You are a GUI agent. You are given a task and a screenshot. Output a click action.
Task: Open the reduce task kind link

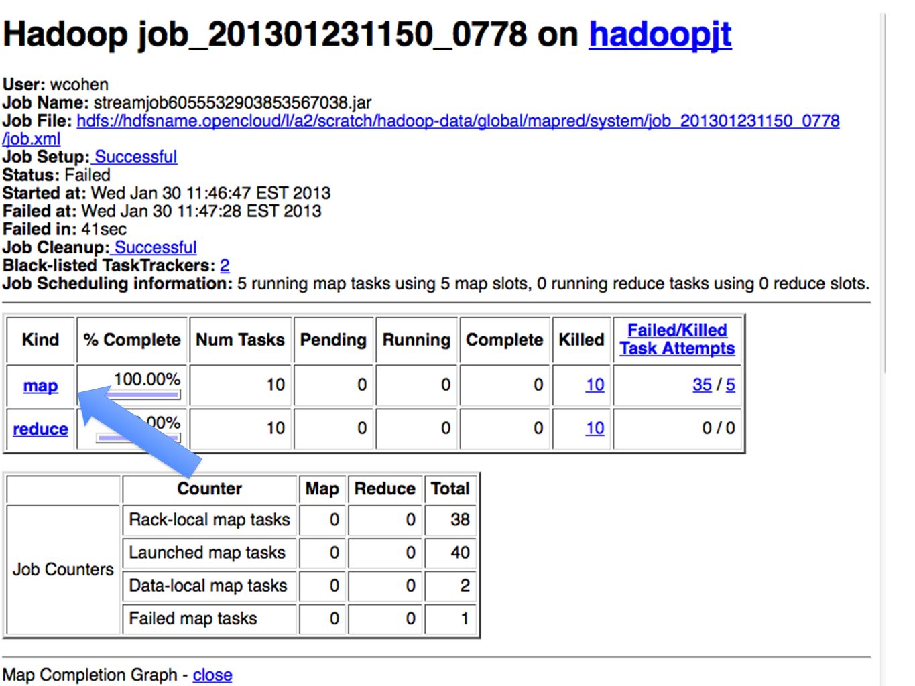pyautogui.click(x=40, y=429)
